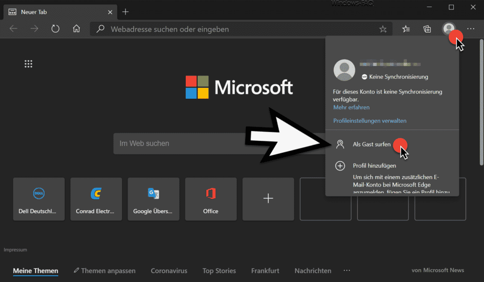Open a new tab with plus button
484x282 pixels.
125,12
